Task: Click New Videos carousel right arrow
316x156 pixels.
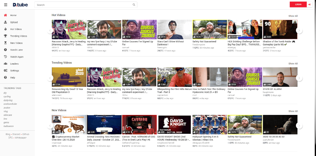Action: point(299,126)
